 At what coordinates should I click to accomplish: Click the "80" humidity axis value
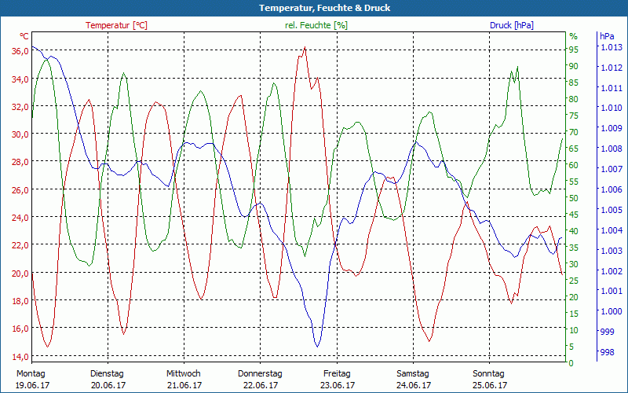[574, 100]
